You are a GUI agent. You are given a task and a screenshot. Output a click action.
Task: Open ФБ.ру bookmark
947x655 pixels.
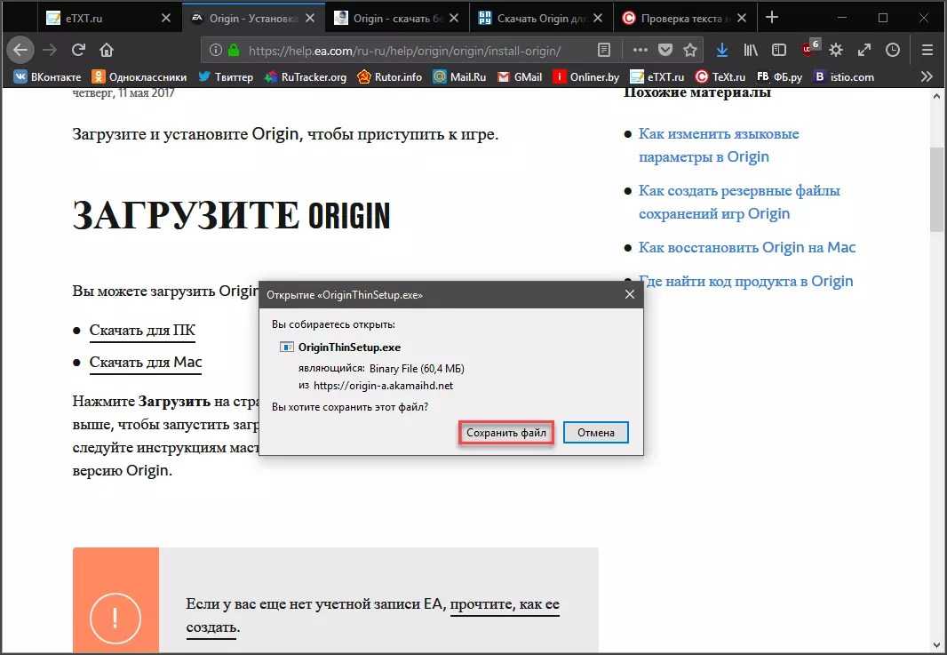click(779, 76)
